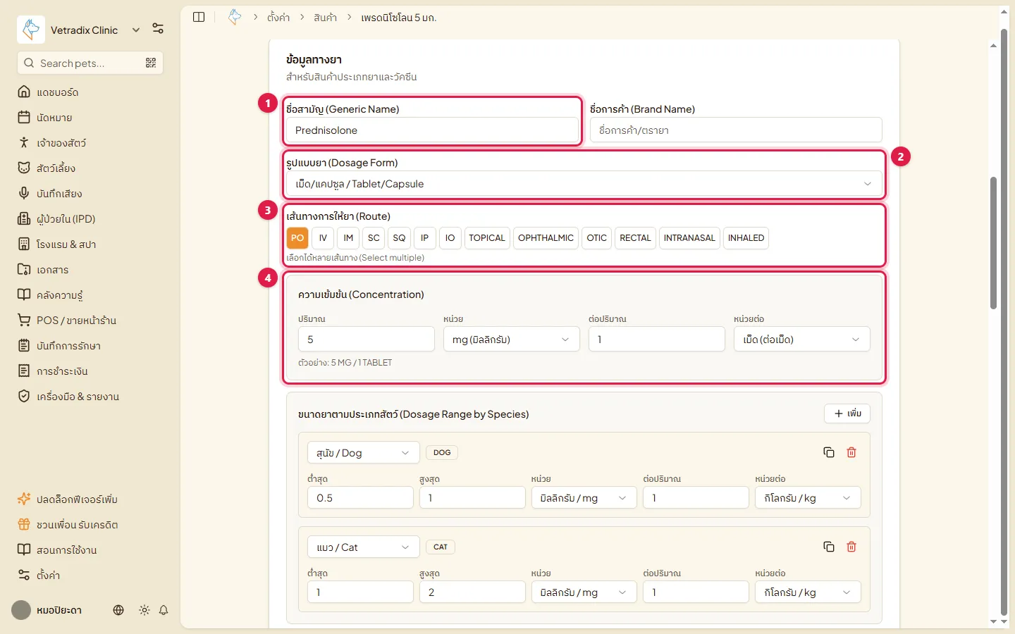Delete the Dog dosage row
This screenshot has width=1015, height=634.
coord(851,452)
